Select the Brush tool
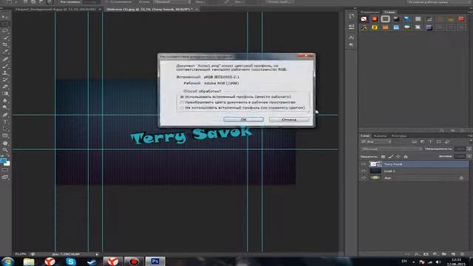Screen dimensions: 473x266 5,66
